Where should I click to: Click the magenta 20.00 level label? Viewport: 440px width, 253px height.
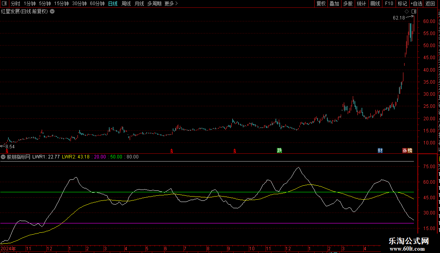tap(100, 157)
